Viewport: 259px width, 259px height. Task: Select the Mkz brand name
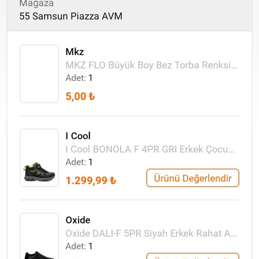pyautogui.click(x=75, y=52)
